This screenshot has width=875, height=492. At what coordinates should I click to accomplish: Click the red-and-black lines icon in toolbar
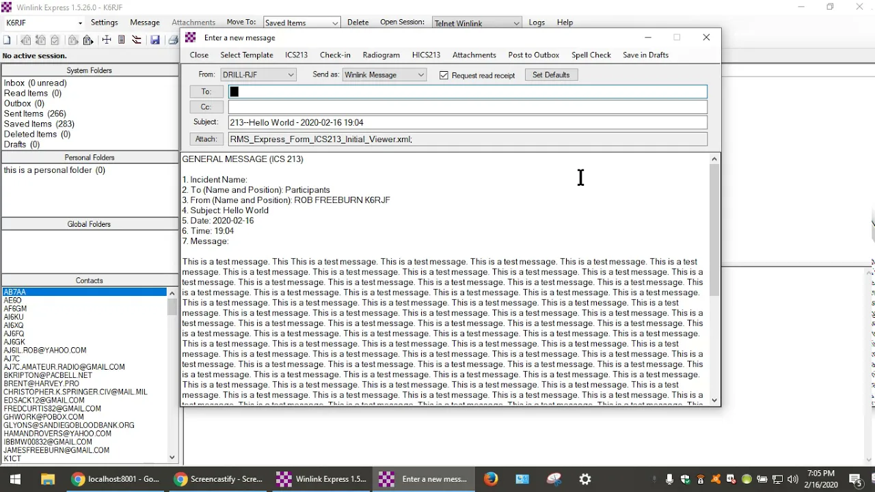(x=136, y=40)
